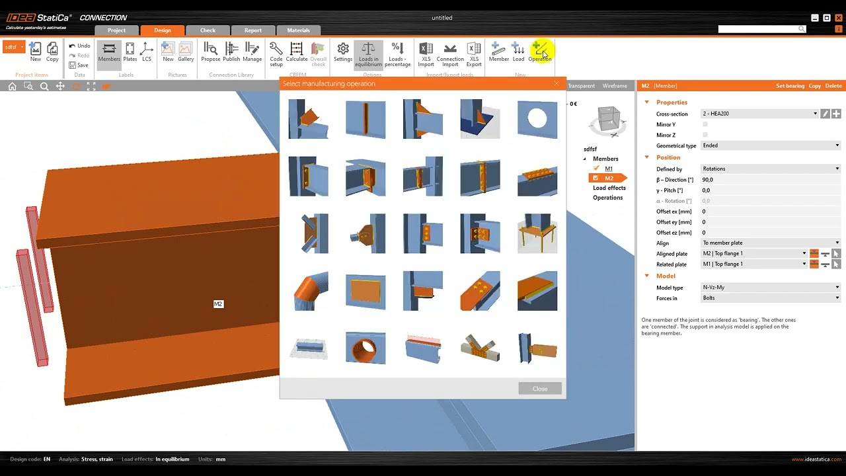Open Geometrical type dropdown
The image size is (846, 476).
pos(771,145)
